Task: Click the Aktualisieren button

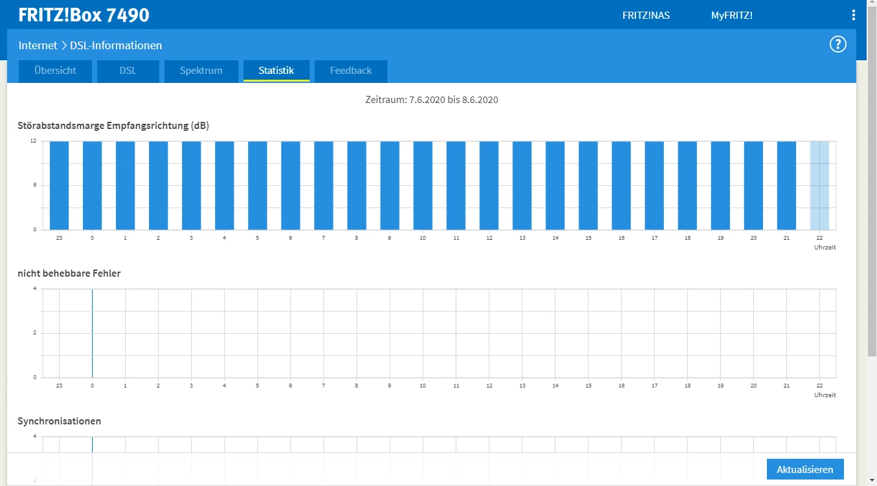Action: click(805, 469)
